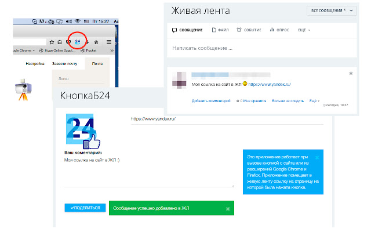Viewport: 371px width, 232px height.
Task: Click the textarea resize grip corner
Action: [233, 186]
